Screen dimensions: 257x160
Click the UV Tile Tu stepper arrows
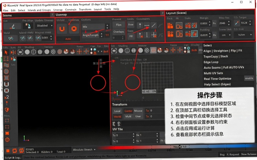click(x=133, y=135)
